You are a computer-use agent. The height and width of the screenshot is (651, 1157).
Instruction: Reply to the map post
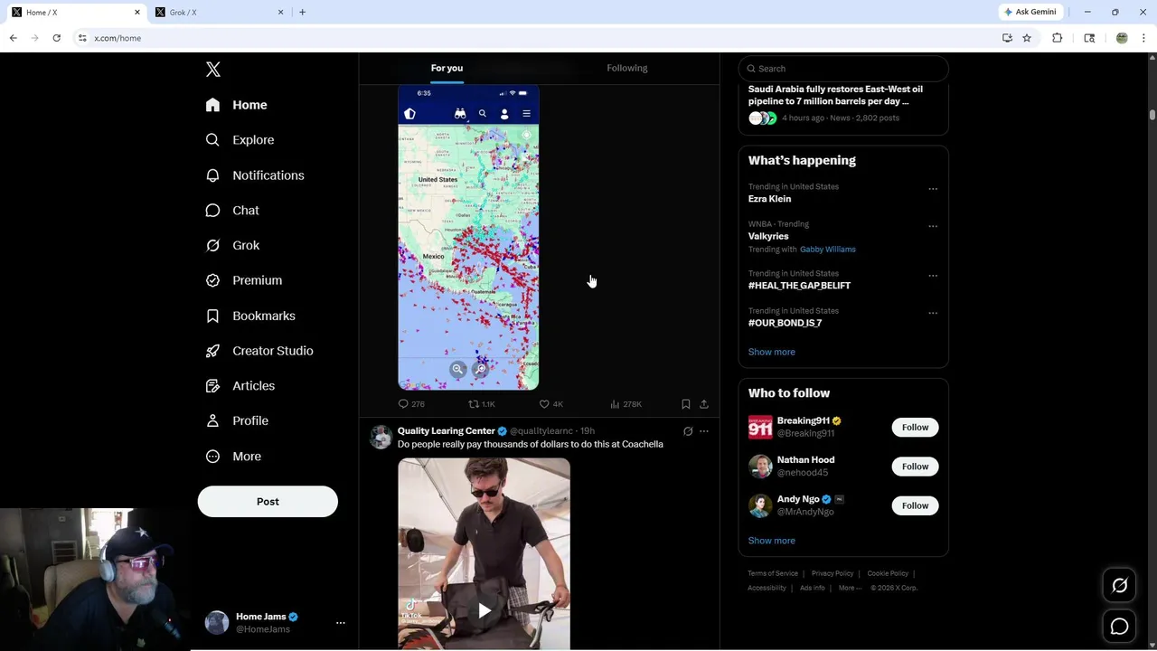pyautogui.click(x=411, y=404)
